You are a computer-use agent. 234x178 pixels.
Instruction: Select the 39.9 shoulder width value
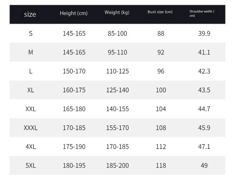[204, 34]
